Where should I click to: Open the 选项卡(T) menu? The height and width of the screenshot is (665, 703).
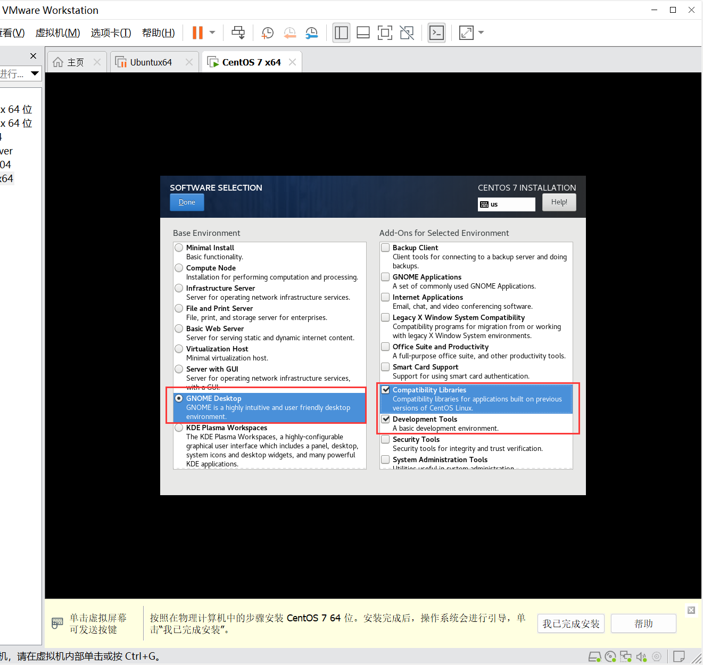coord(111,33)
